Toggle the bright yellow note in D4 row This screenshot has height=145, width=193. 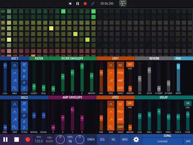click(x=51, y=28)
